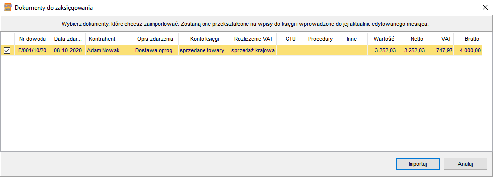Toggle the select-all header checkbox
This screenshot has width=493, height=177.
pyautogui.click(x=7, y=39)
